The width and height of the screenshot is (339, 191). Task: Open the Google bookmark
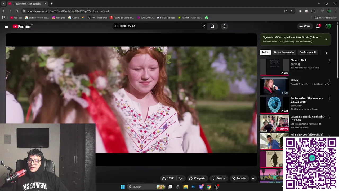pos(74,18)
